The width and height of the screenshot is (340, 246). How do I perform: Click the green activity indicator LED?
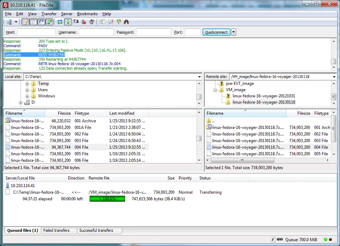(325, 239)
